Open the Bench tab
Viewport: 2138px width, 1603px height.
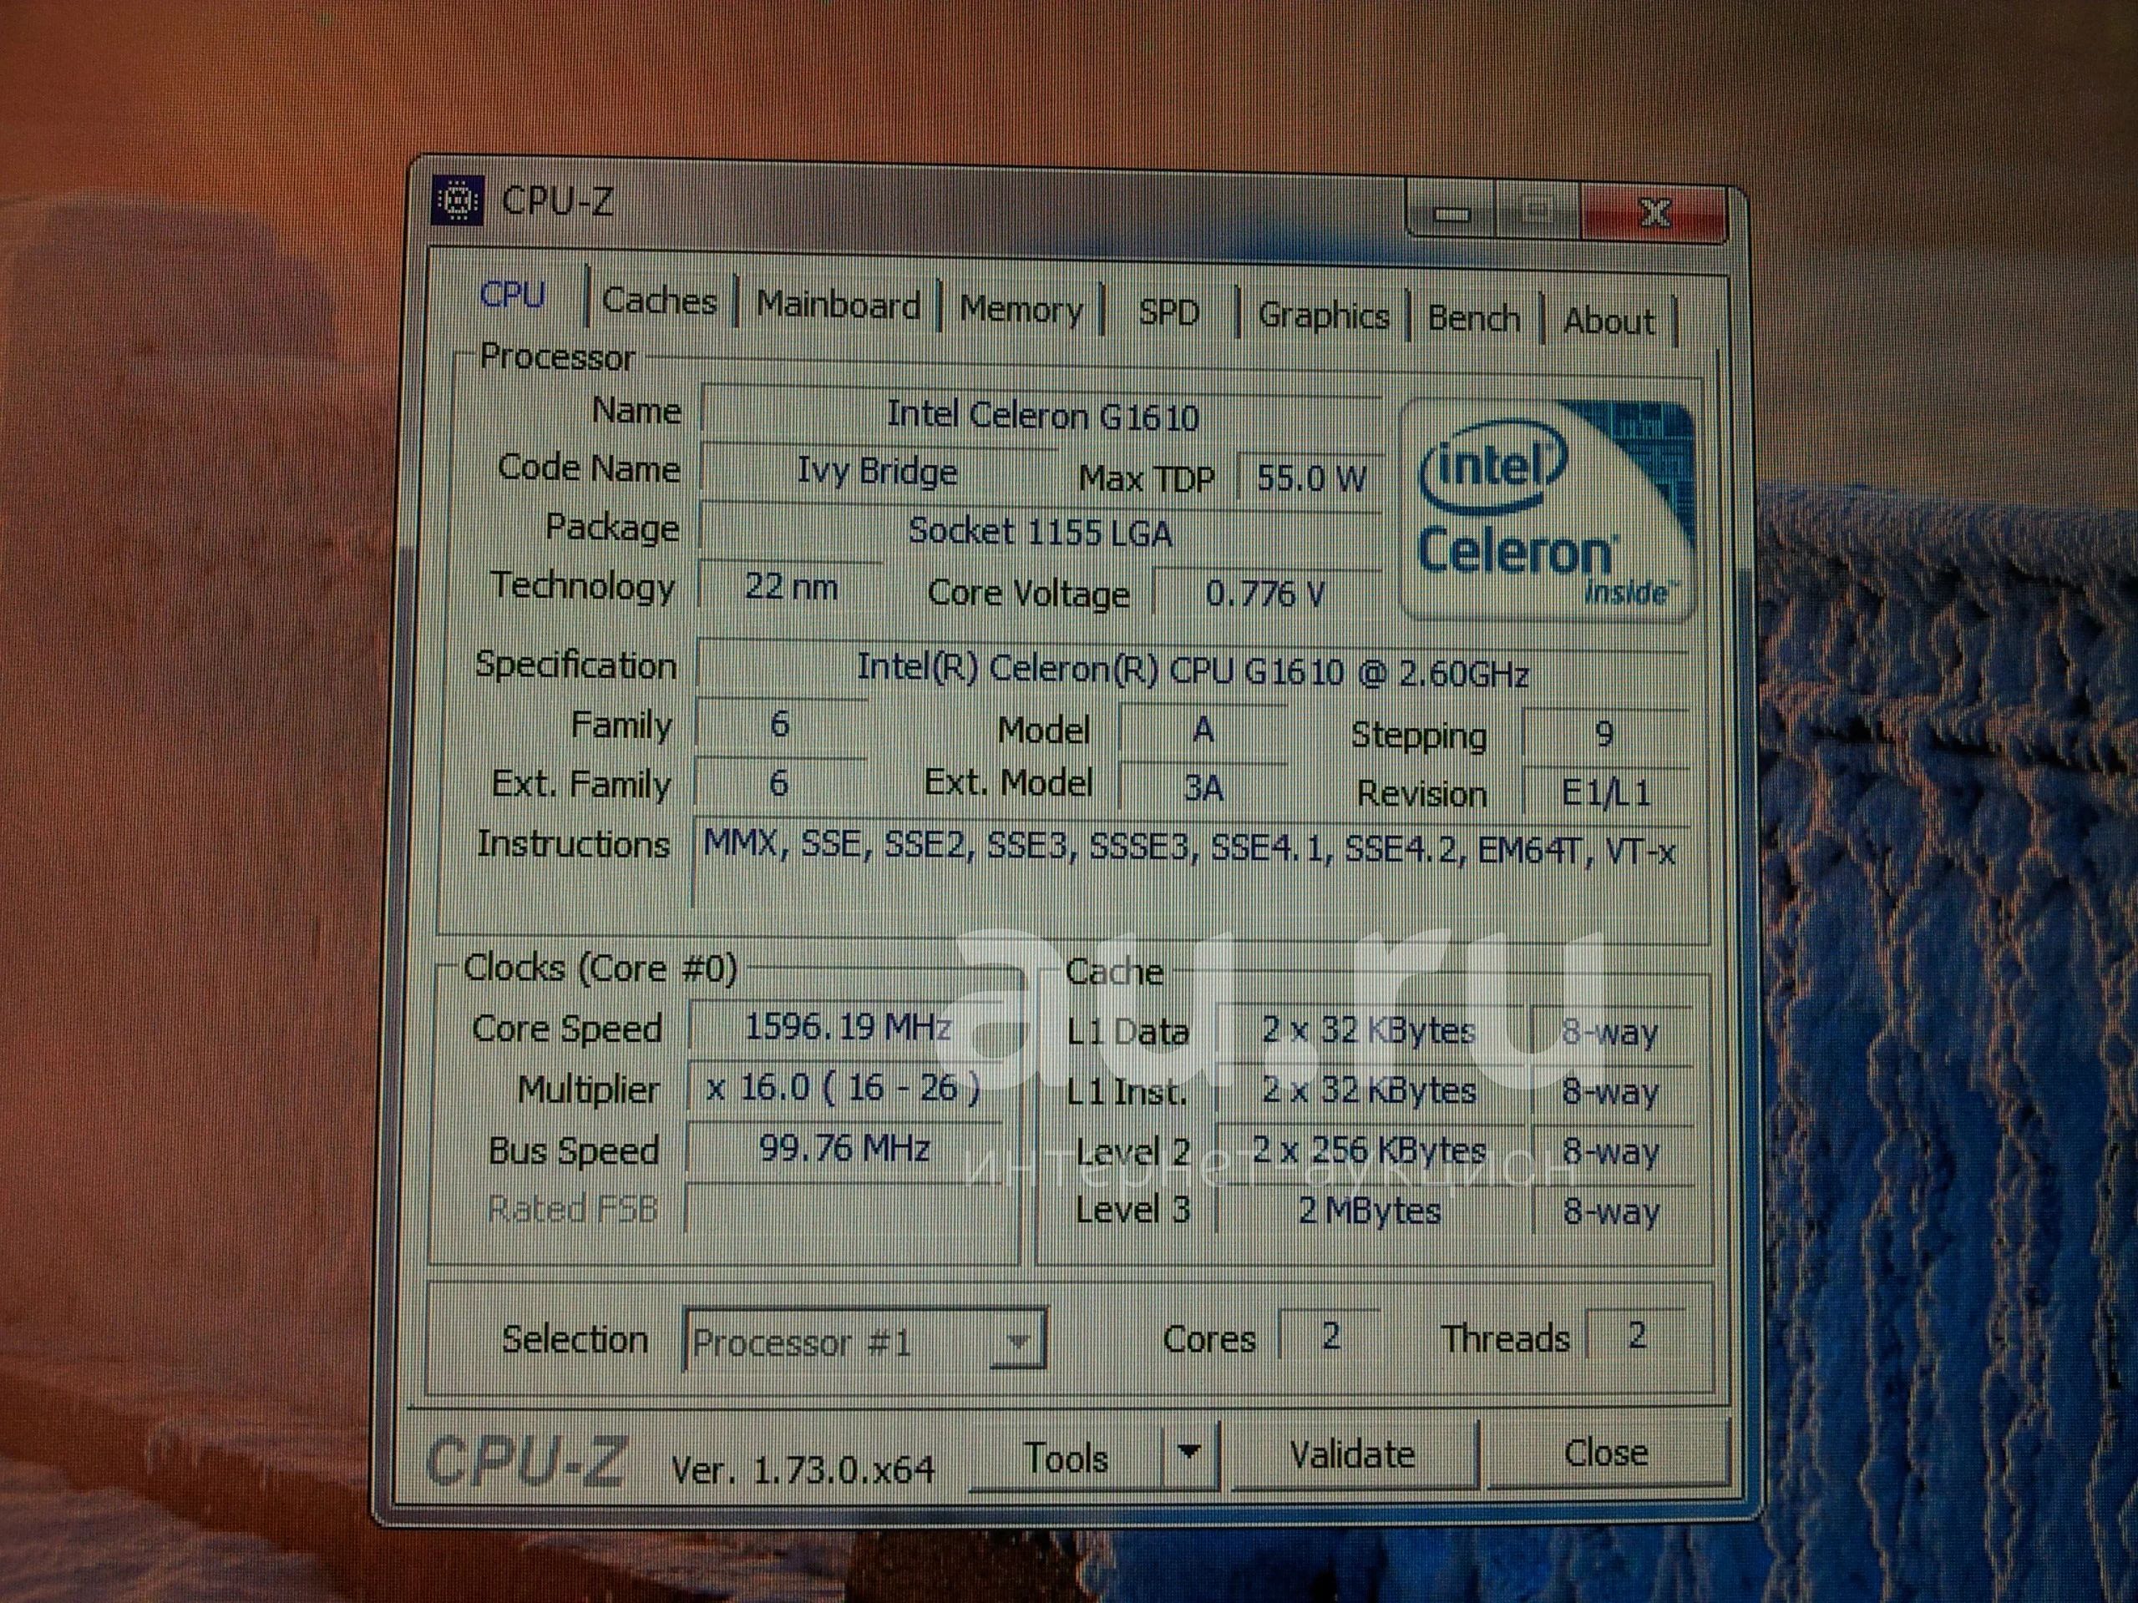click(x=1474, y=318)
